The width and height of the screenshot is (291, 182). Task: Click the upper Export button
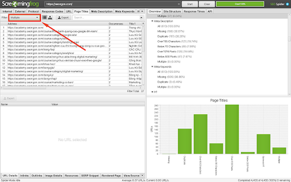tap(63, 17)
